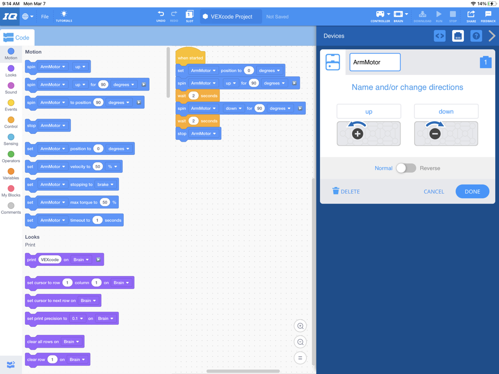
Task: Click the Brain icon in the Devices panel
Action: coord(458,36)
